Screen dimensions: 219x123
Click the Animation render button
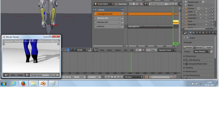[x=198, y=47]
